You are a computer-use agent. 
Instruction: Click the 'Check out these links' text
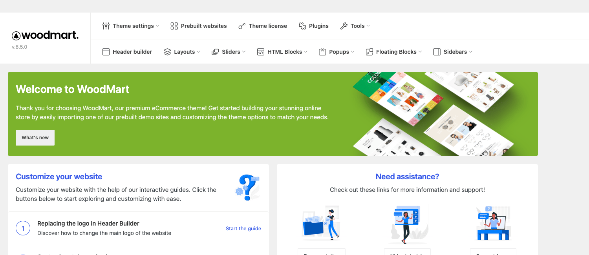click(x=407, y=189)
